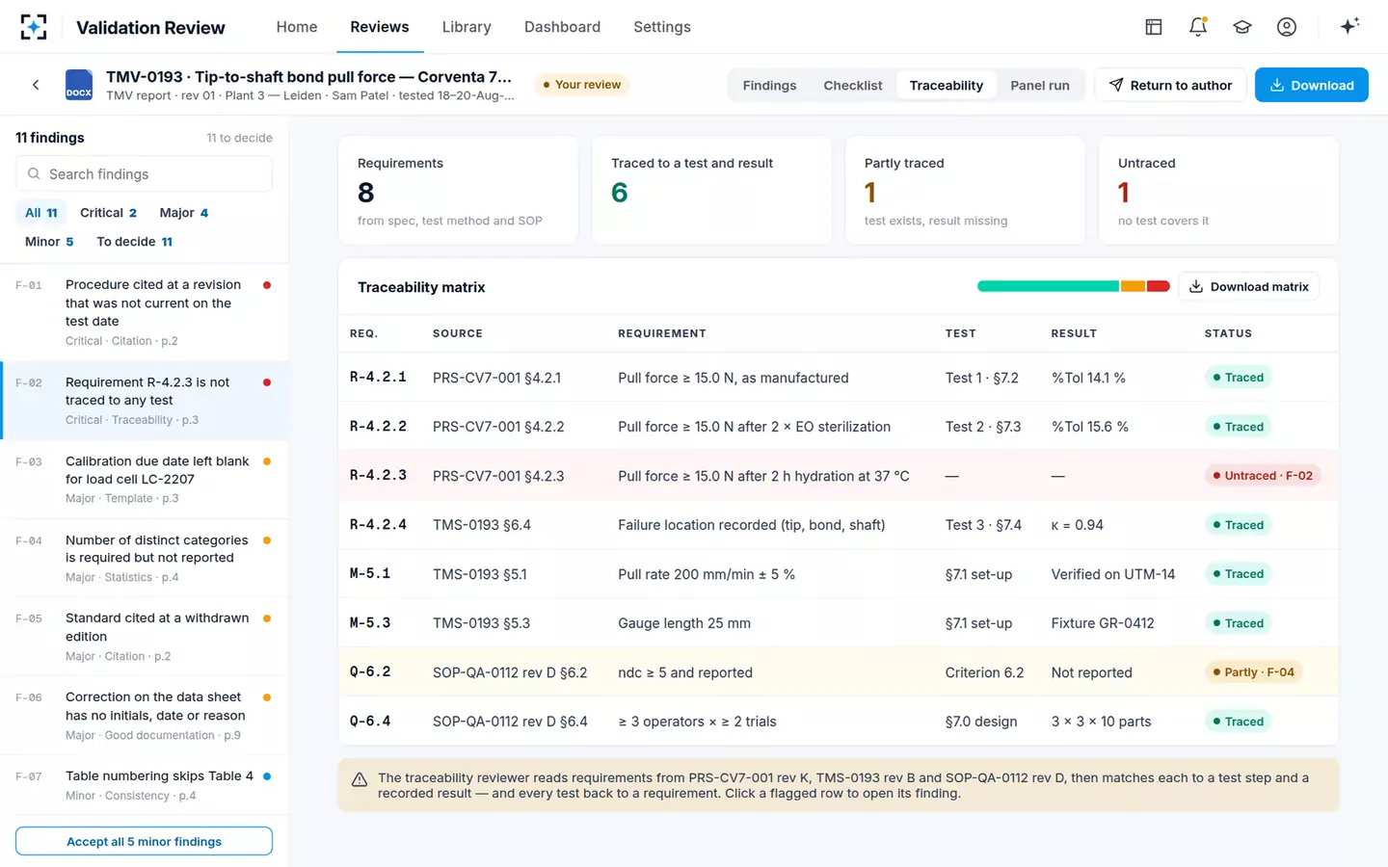Filter findings by Major 4
Image resolution: width=1388 pixels, height=867 pixels.
[x=184, y=213]
